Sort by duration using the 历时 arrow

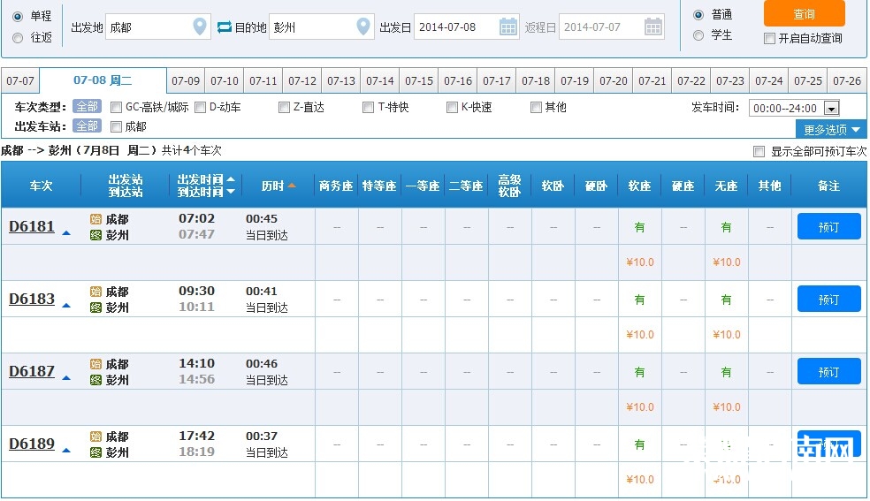tap(292, 186)
